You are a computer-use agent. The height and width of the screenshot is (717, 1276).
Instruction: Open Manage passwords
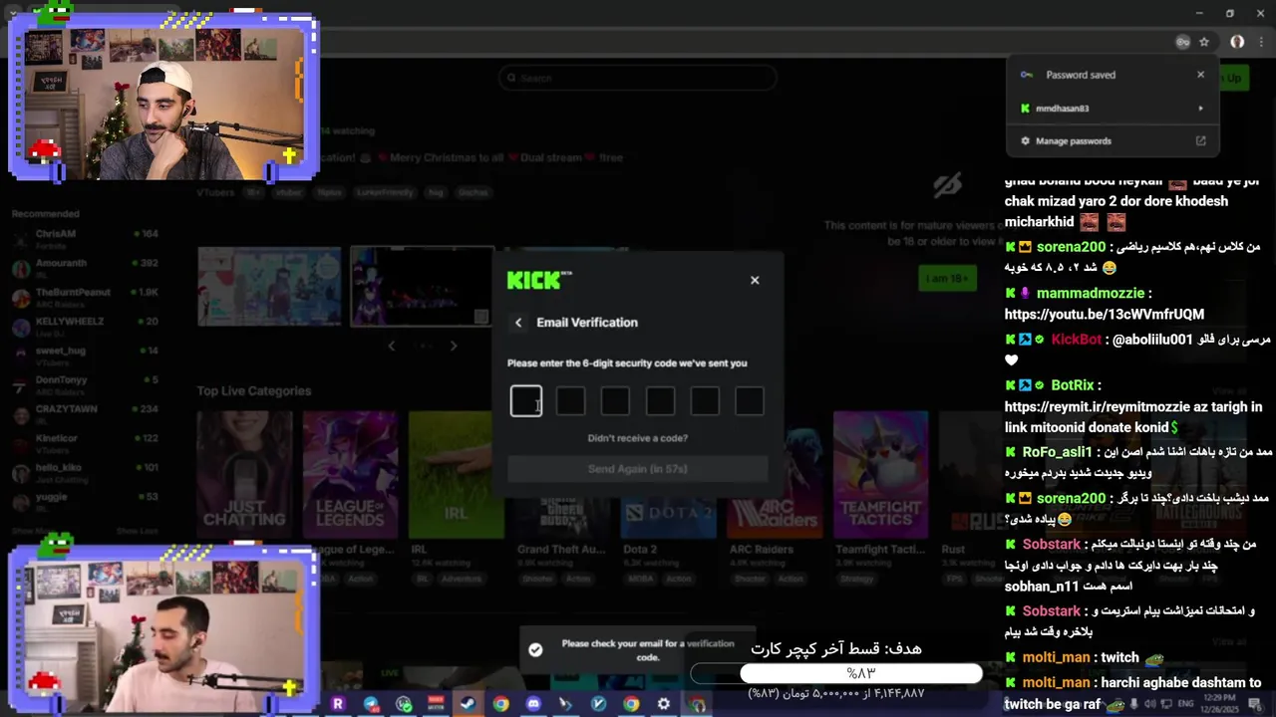pyautogui.click(x=1113, y=141)
